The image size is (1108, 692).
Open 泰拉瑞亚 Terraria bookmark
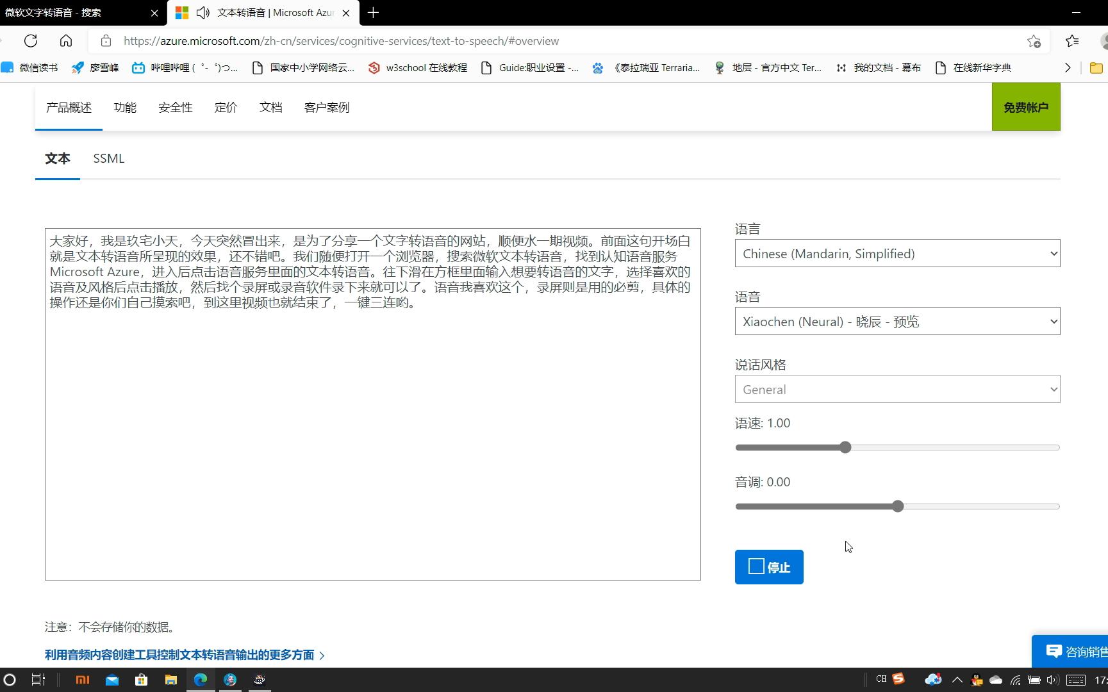[x=646, y=67]
